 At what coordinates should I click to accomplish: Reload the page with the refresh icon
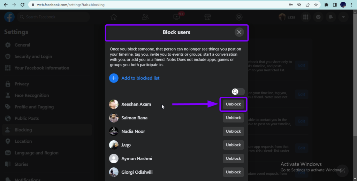(22, 5)
